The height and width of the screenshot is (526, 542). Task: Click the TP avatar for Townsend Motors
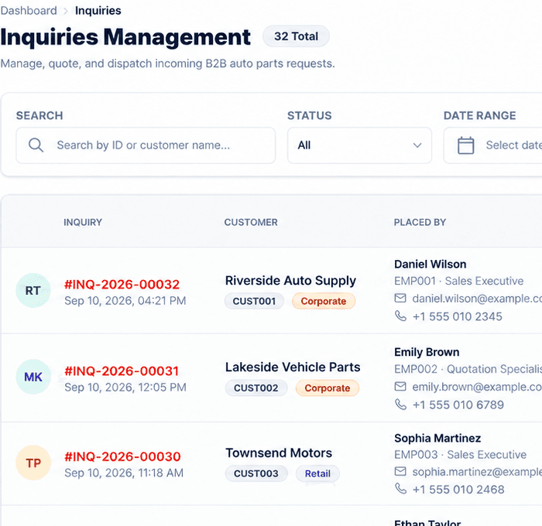coord(33,463)
